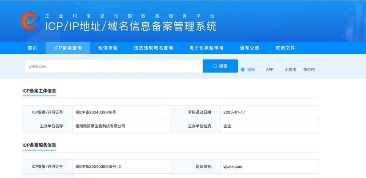Click the ICP备案主体信息 section heading

point(39,91)
